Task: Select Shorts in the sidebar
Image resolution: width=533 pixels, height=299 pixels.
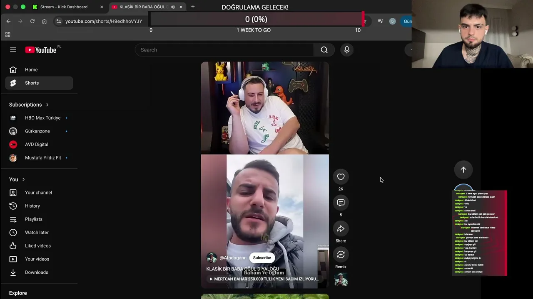Action: tap(39, 83)
